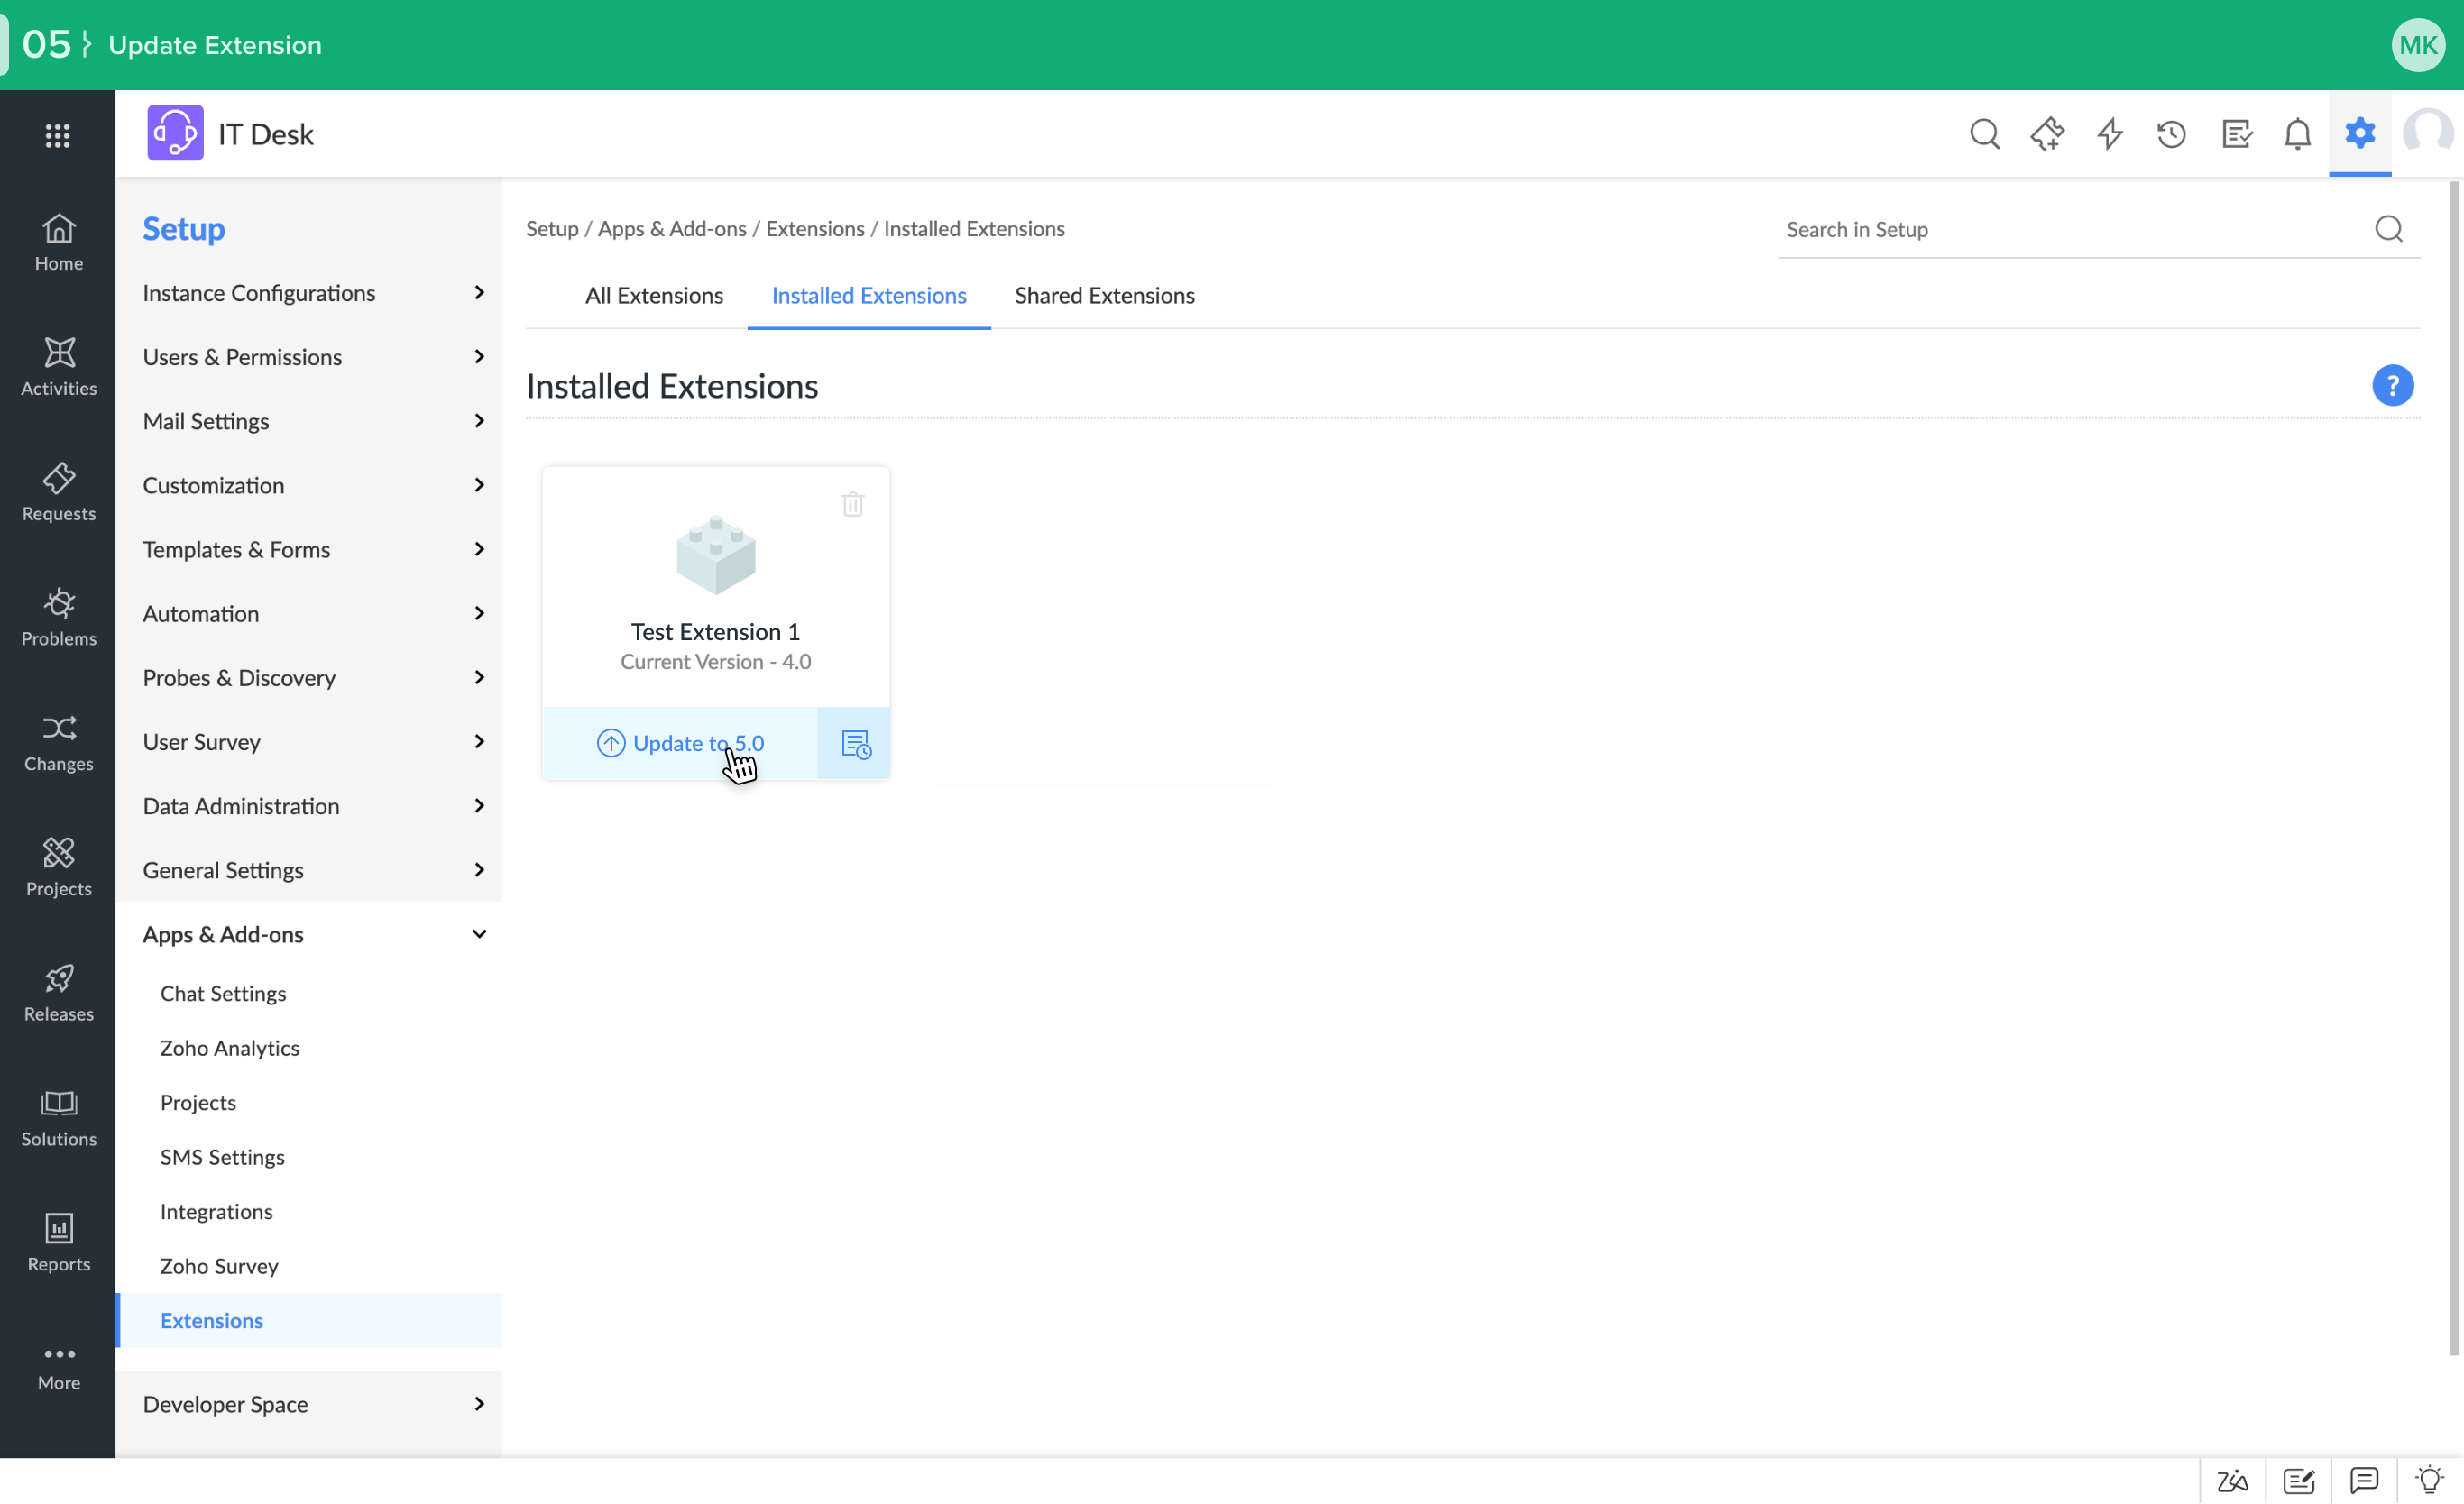Screen dimensions: 2464x1504
Task: Click the setup gear icon in header
Action: 2359,133
